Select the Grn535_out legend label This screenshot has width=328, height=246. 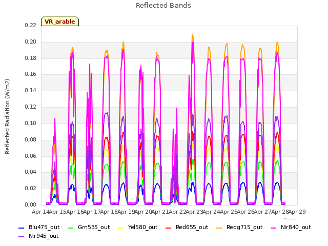pos(94,227)
